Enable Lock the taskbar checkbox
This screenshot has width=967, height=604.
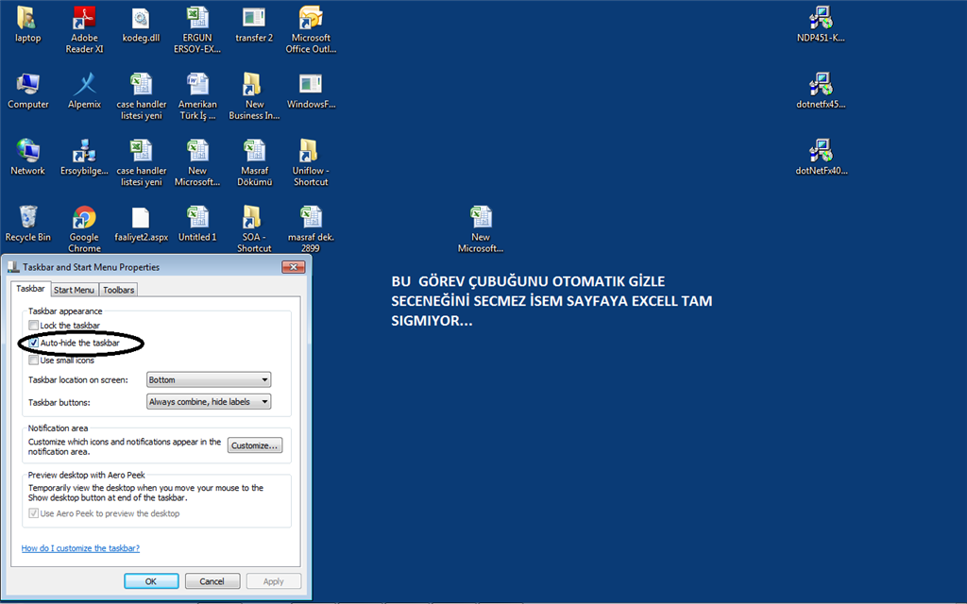(x=33, y=325)
